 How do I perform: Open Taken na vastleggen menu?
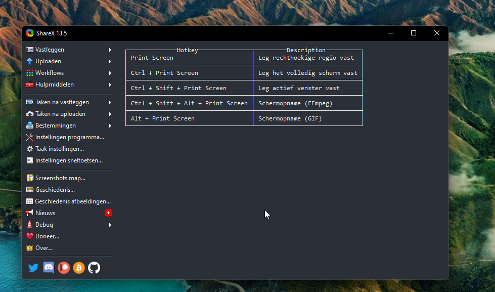(x=62, y=102)
